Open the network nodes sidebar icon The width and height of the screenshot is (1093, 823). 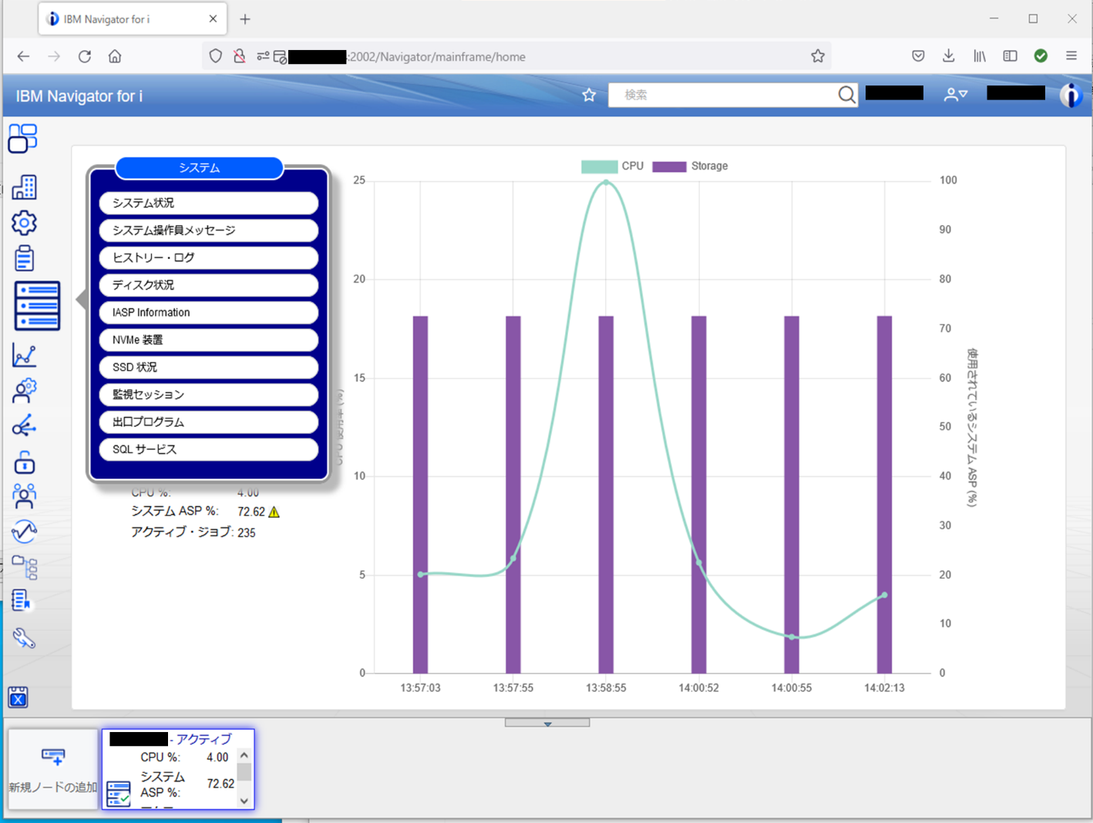pyautogui.click(x=24, y=425)
